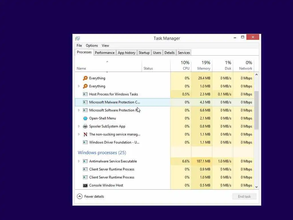Expand the Spooler SubSystem App row

(79, 126)
